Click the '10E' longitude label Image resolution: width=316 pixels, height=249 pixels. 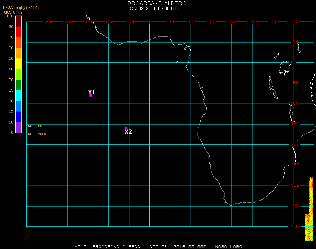[x=192, y=22]
